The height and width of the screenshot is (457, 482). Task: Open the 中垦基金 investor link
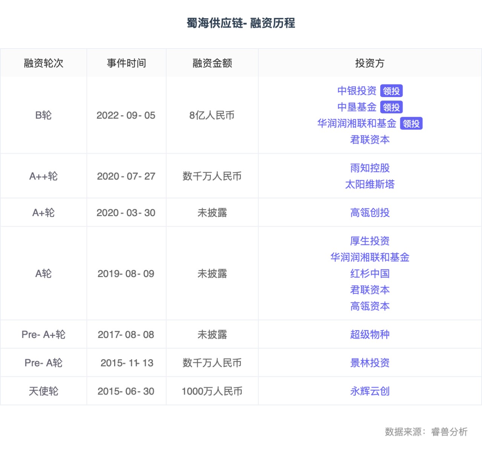click(x=357, y=107)
